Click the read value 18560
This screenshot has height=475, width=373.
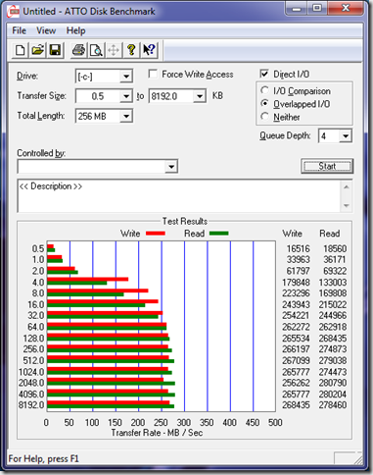point(335,248)
